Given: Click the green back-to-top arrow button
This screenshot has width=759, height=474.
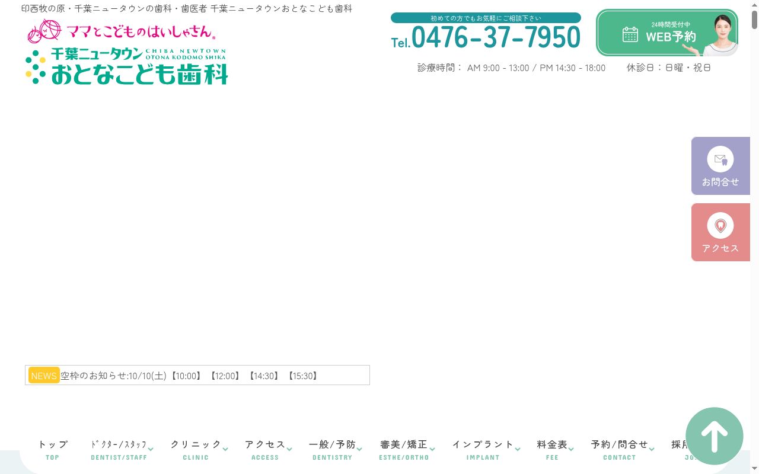Looking at the screenshot, I should coord(715,436).
